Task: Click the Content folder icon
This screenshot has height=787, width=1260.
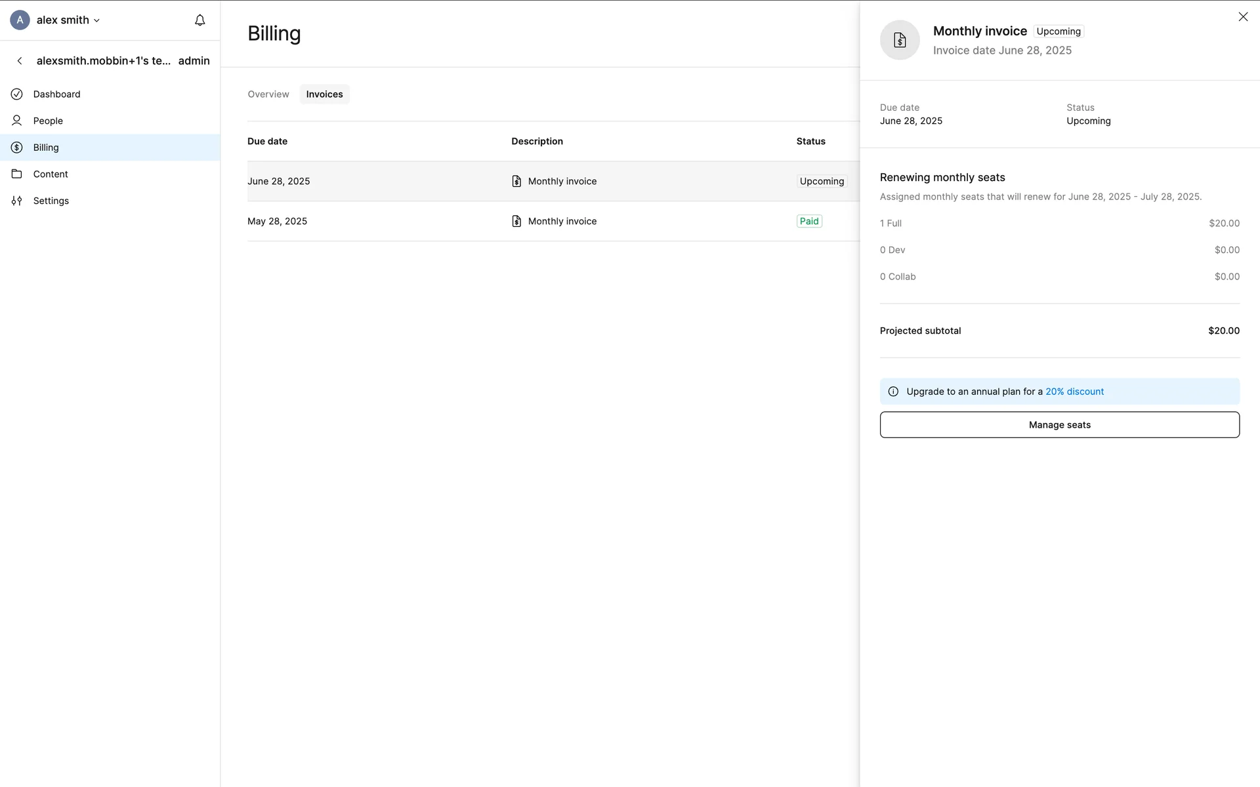Action: 17,174
